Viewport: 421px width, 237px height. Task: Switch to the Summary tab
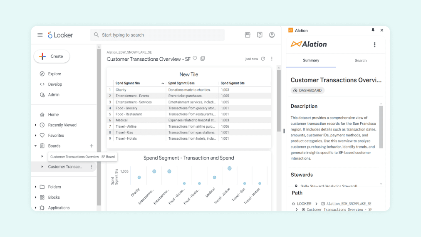pyautogui.click(x=311, y=60)
